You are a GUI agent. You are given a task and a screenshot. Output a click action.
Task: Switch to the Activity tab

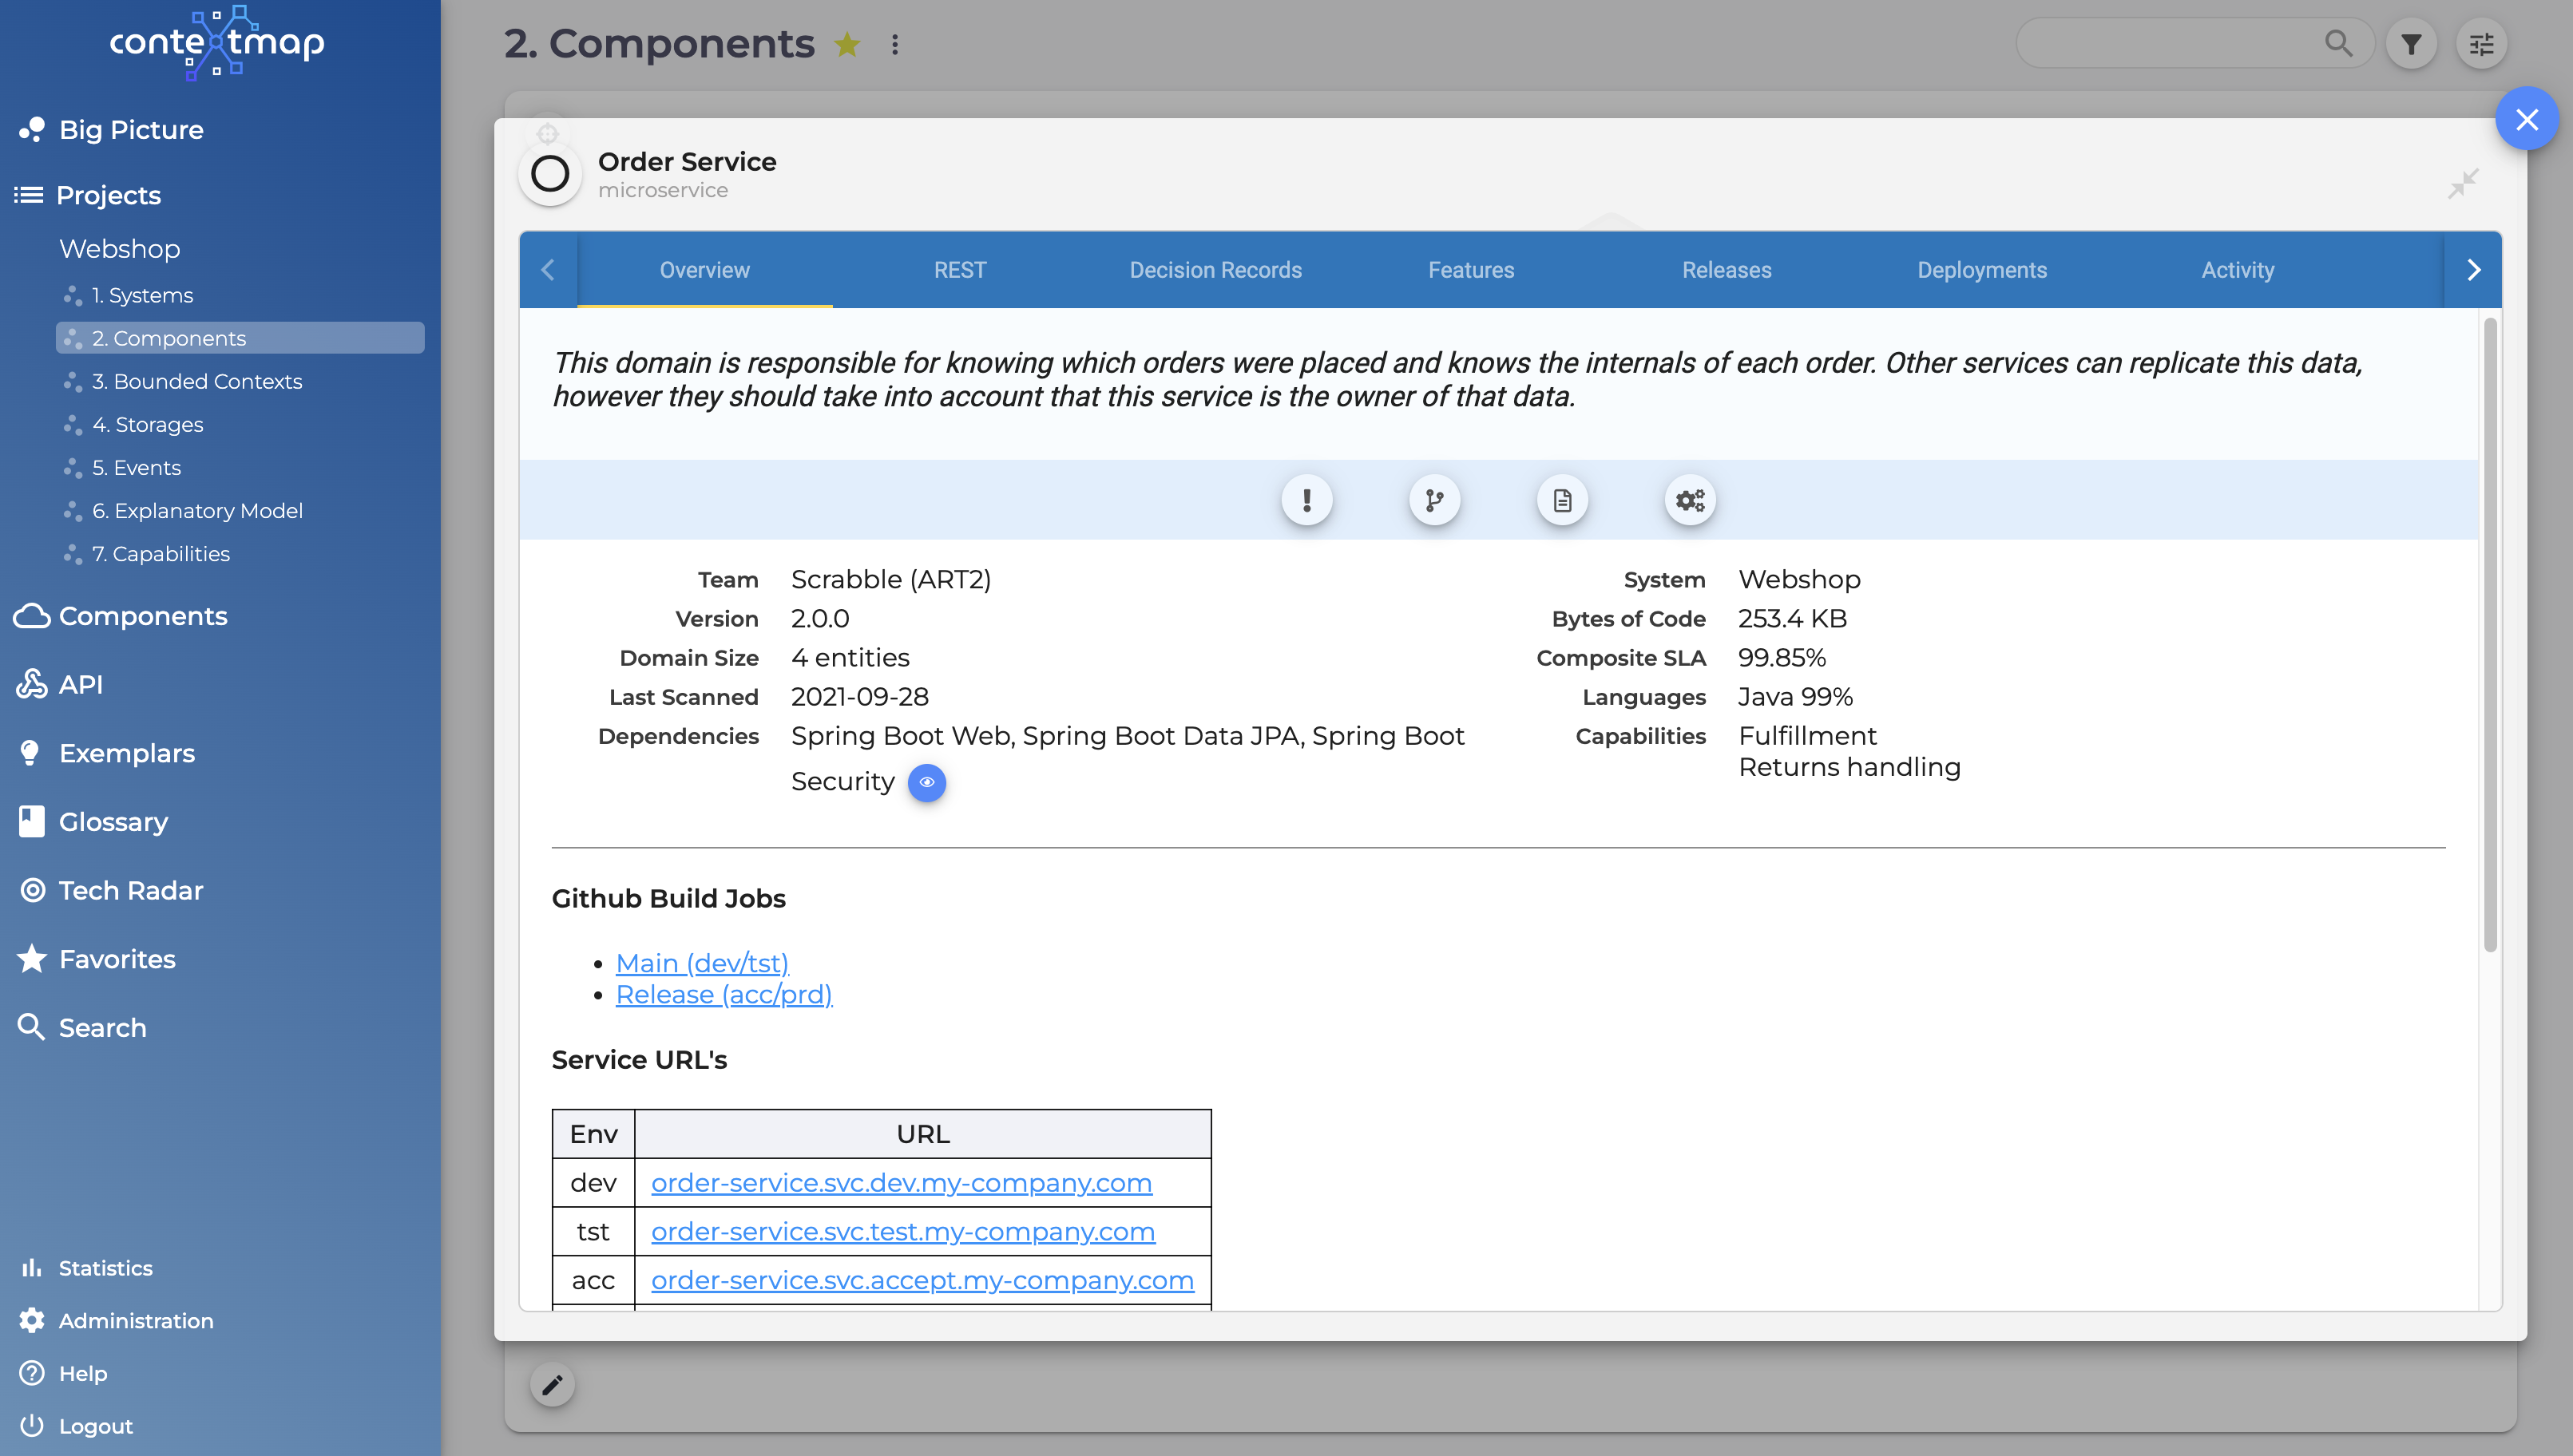click(x=2238, y=270)
